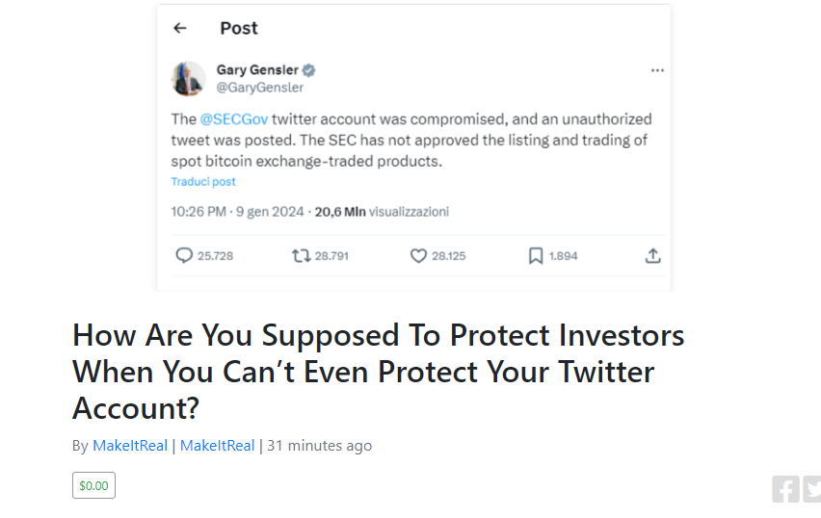Share article via Facebook icon
This screenshot has width=821, height=518.
pos(785,489)
